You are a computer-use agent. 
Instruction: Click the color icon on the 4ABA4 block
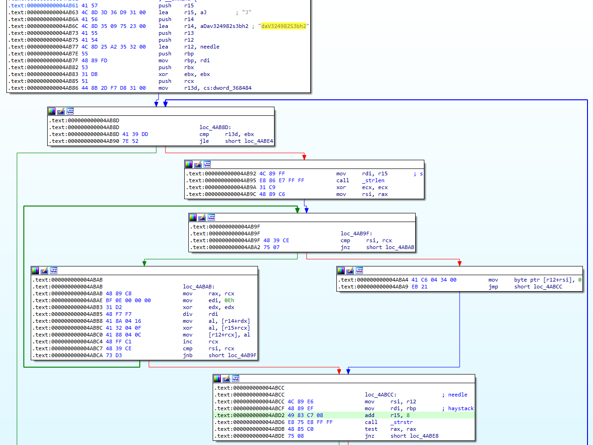click(x=341, y=271)
